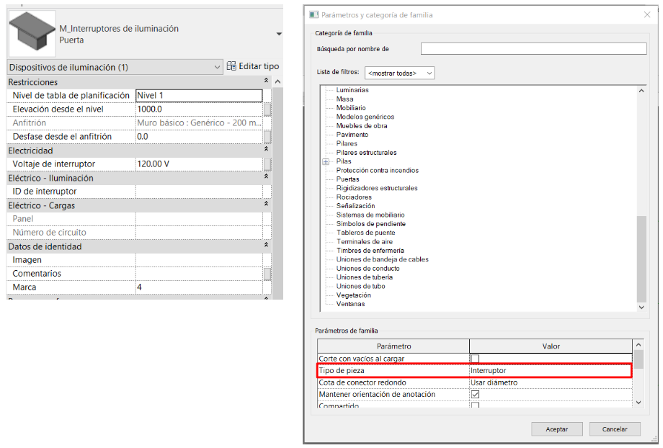Select Masa in the category list

(x=344, y=99)
